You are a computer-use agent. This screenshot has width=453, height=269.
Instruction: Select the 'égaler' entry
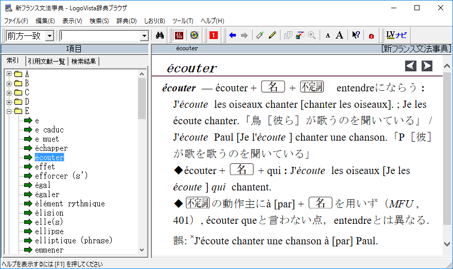click(47, 195)
